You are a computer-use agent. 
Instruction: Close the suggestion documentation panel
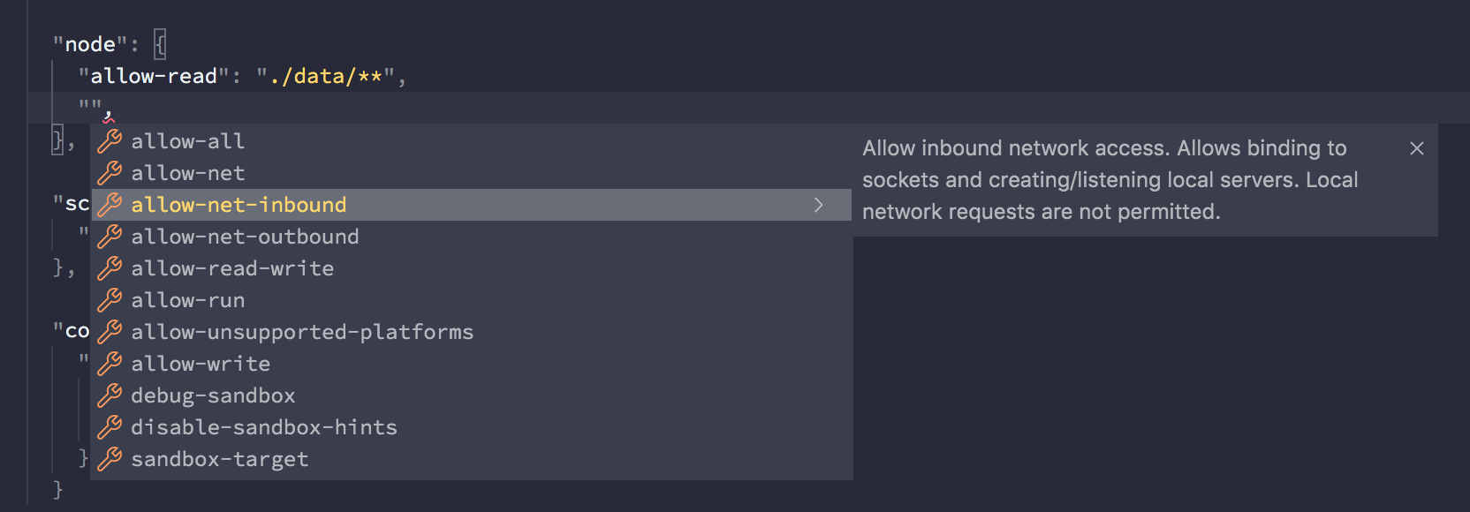point(1417,148)
